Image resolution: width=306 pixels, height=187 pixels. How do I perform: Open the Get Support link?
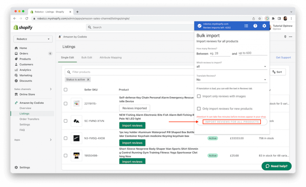click(283, 58)
